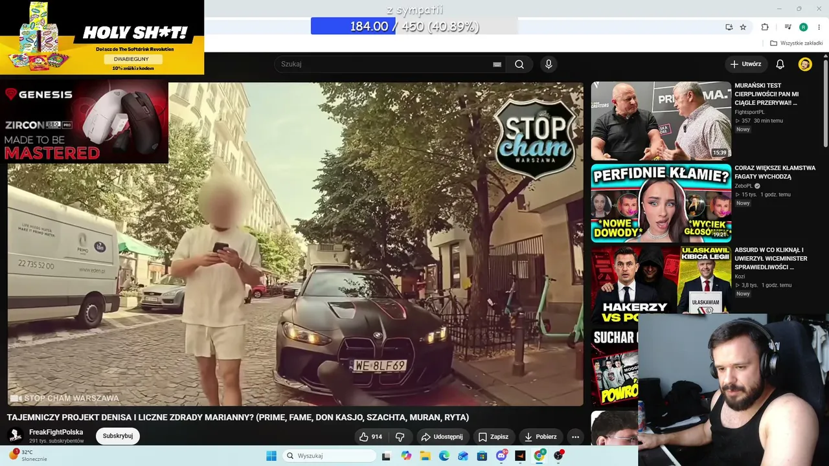Open video titled 'MURAŃSKI TEST CIERPLIWOŚCI!! PAN MI CIĄGLE PRZERYWA!!'
Image resolution: width=829 pixels, height=466 pixels.
coord(767,94)
